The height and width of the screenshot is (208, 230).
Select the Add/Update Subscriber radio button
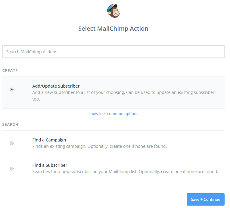[x=12, y=89]
